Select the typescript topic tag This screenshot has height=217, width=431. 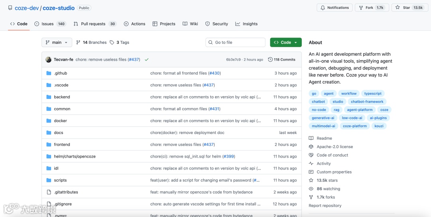point(373,93)
